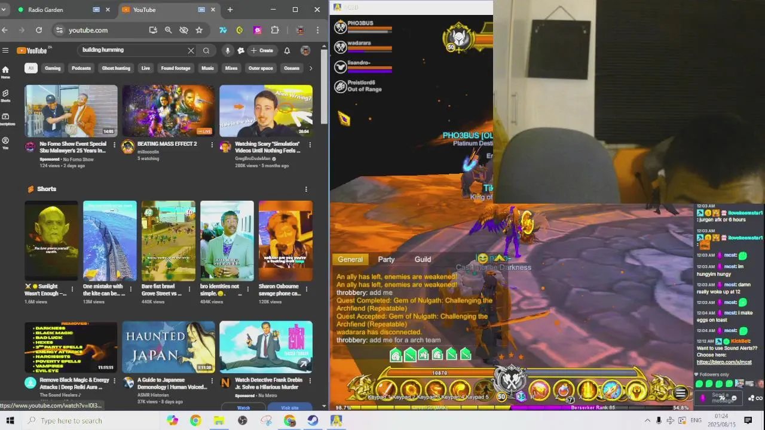Open the YouTube account avatar menu
Viewport: 765px width, 430px height.
coord(305,51)
